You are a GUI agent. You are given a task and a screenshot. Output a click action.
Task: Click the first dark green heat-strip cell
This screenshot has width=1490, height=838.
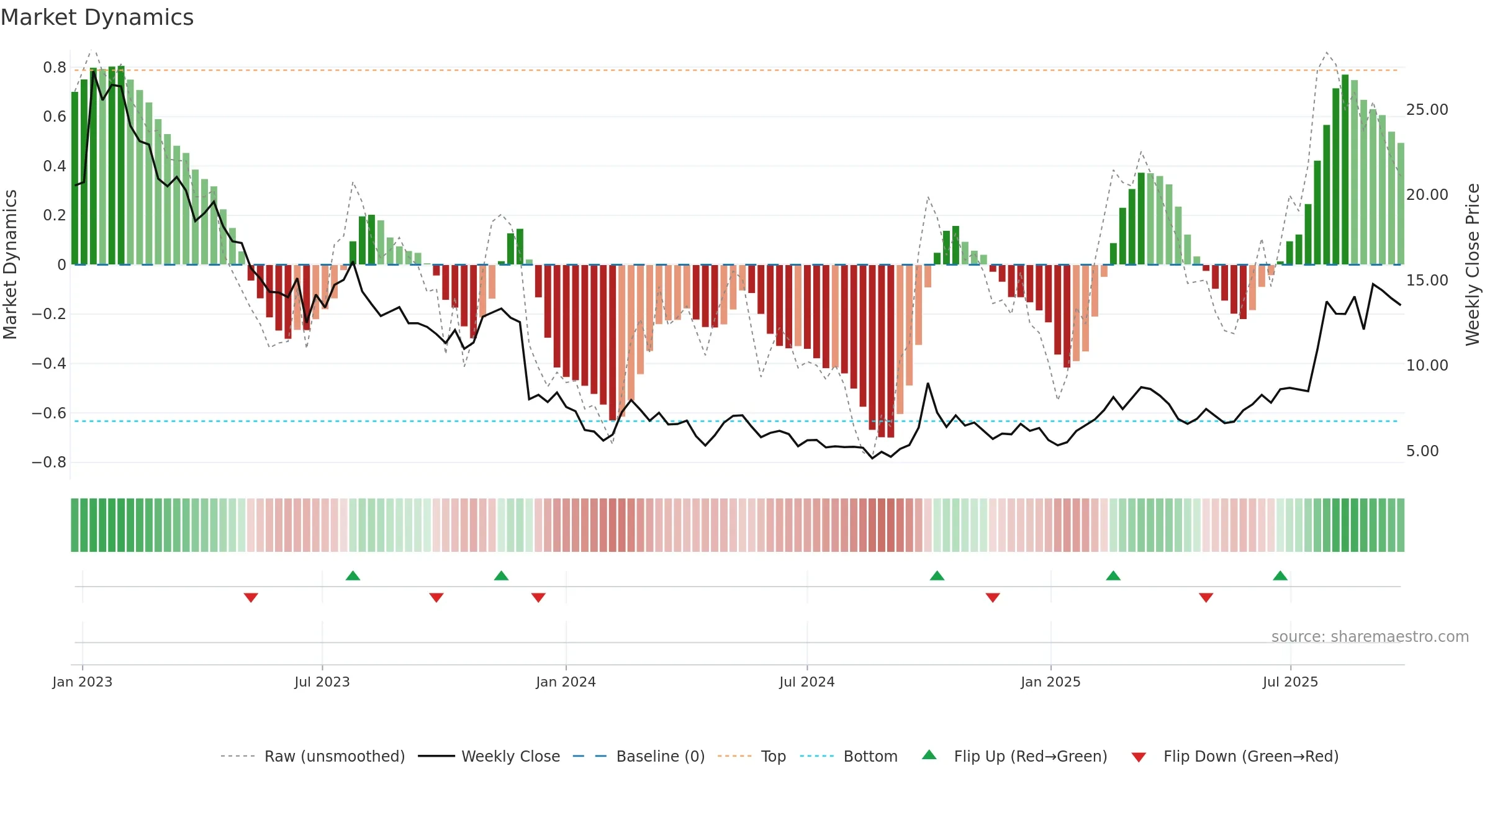point(74,525)
